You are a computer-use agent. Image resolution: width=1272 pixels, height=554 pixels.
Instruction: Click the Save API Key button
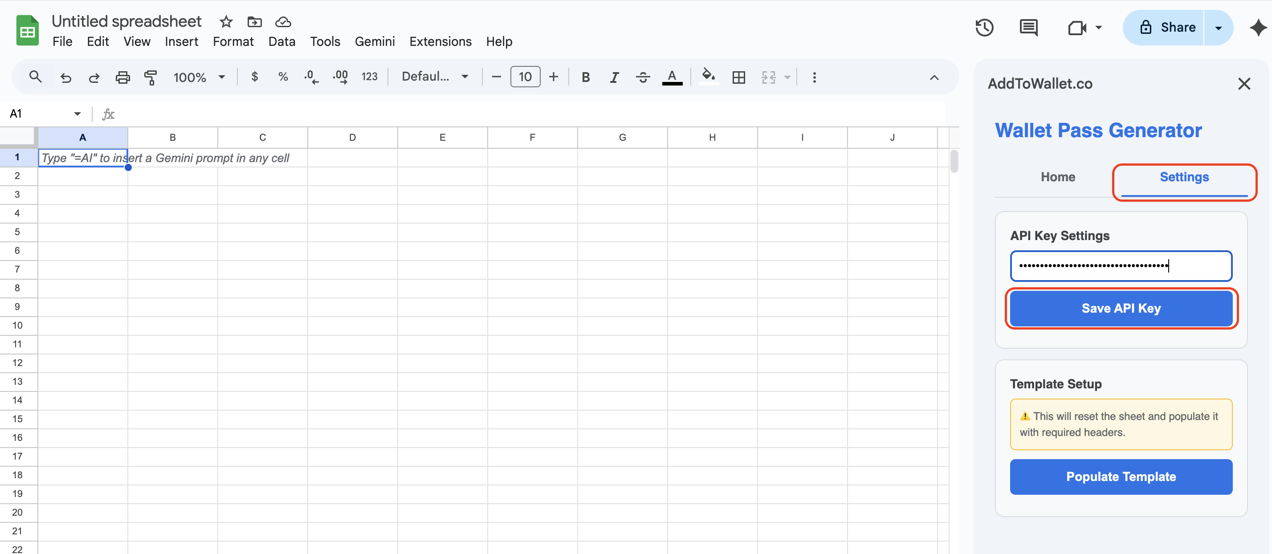pyautogui.click(x=1121, y=308)
